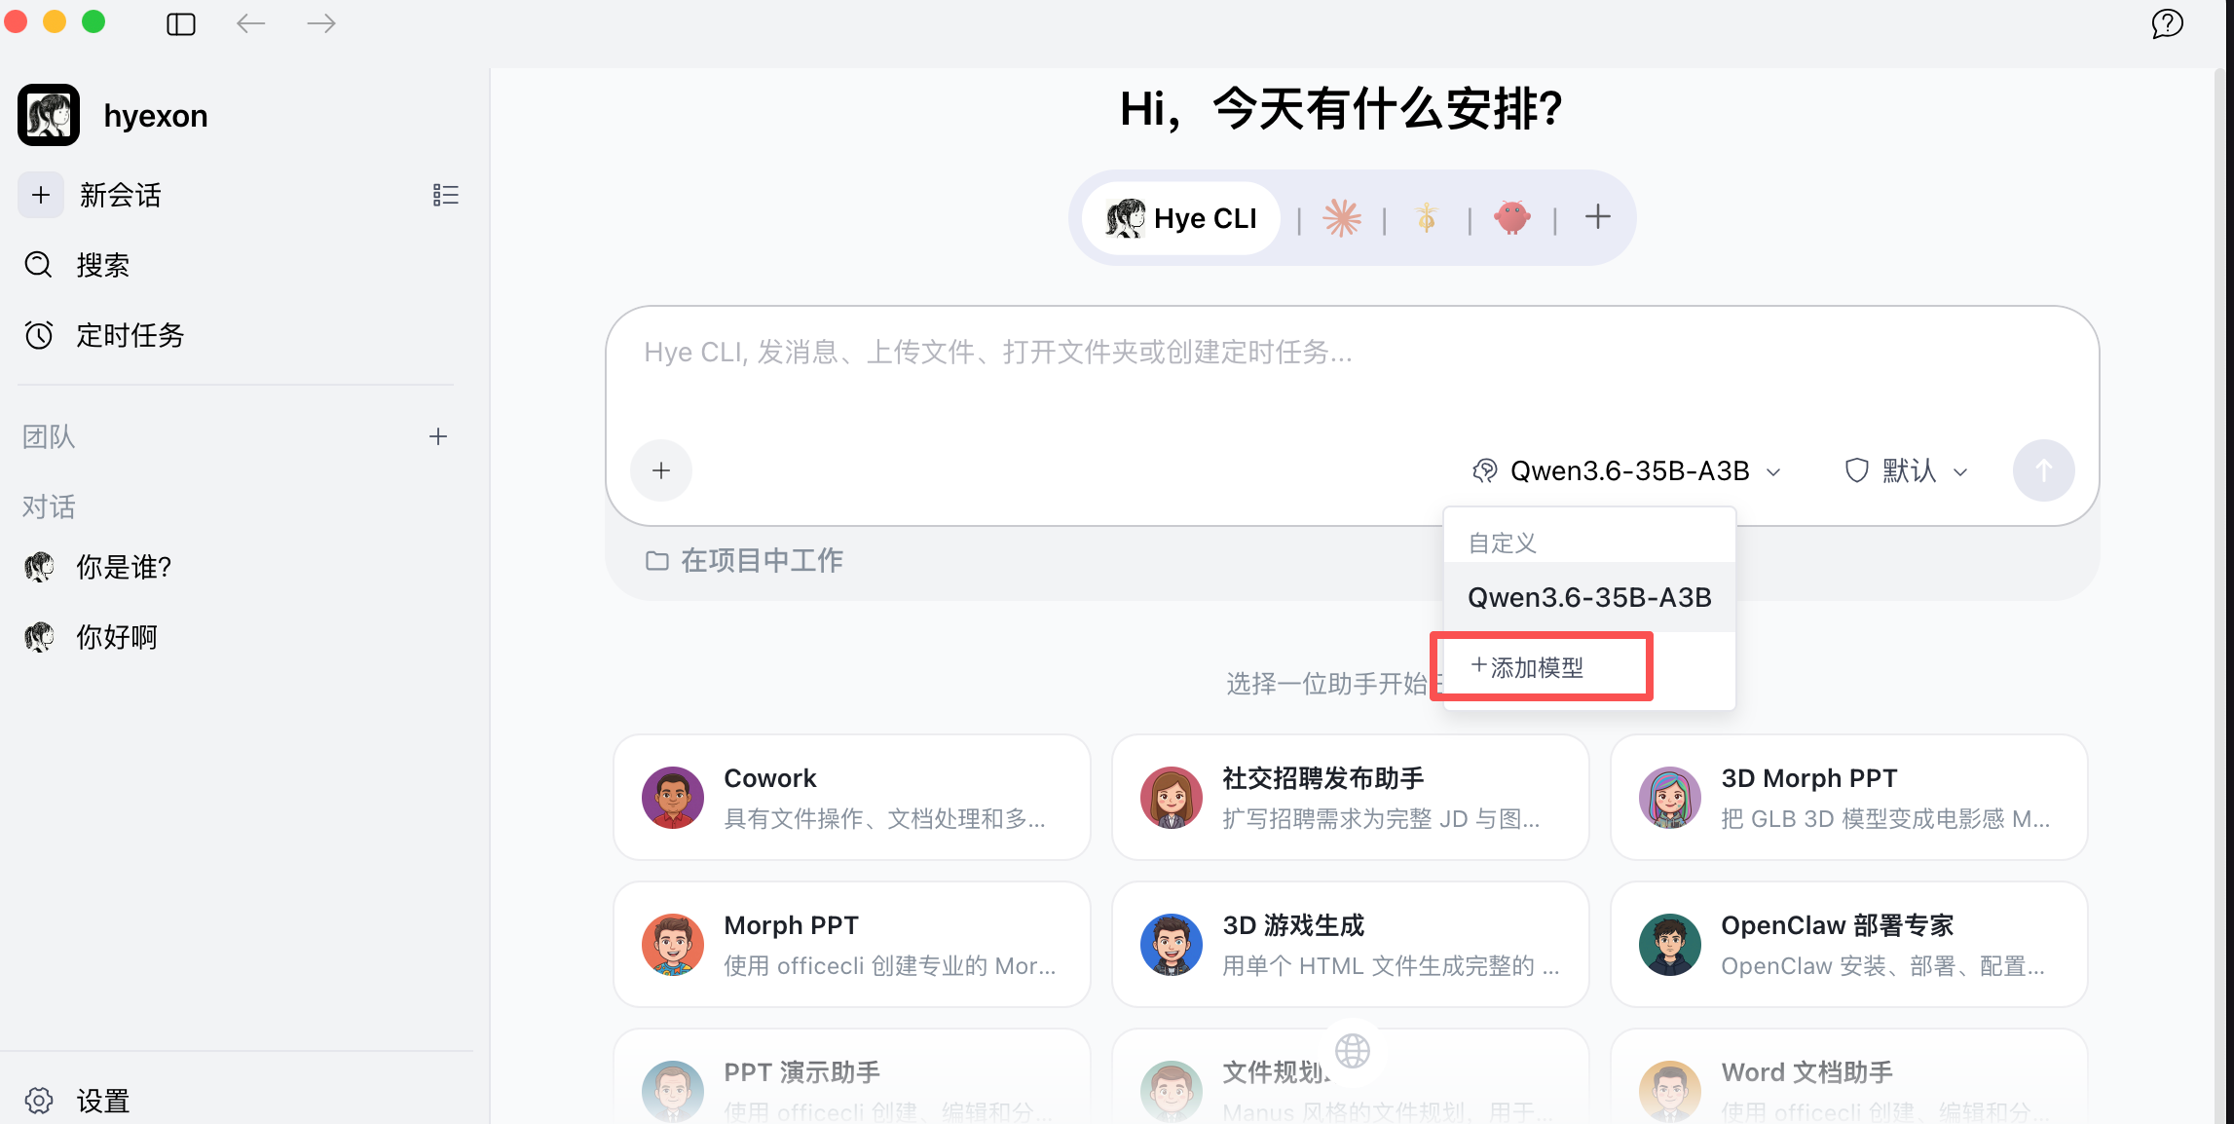Select the yellow figure agent tab
This screenshot has width=2234, height=1124.
click(1427, 218)
